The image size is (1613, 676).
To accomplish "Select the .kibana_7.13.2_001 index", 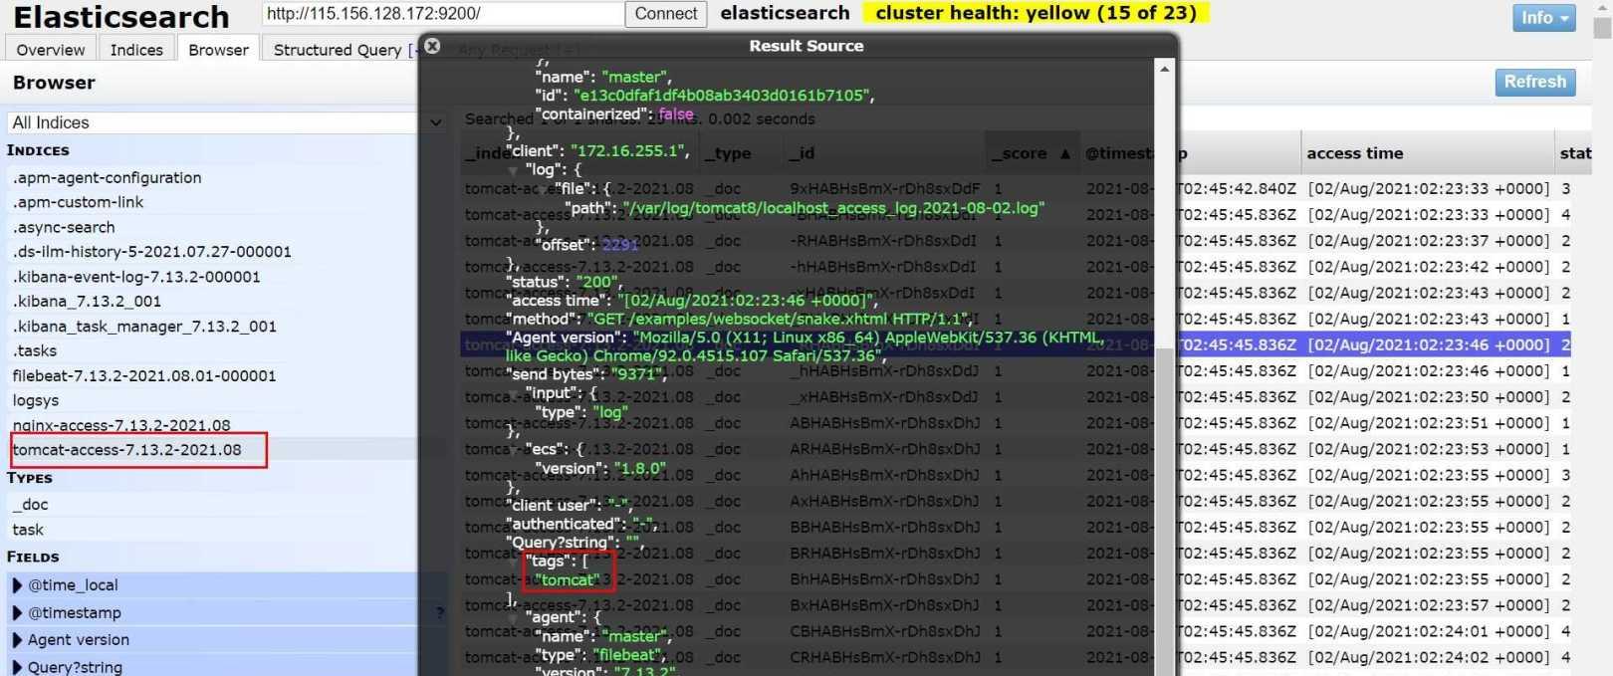I will (87, 301).
